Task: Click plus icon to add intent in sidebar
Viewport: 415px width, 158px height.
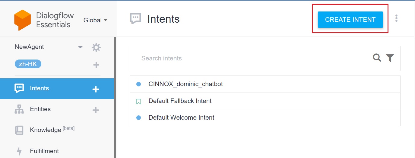Action: (96, 89)
